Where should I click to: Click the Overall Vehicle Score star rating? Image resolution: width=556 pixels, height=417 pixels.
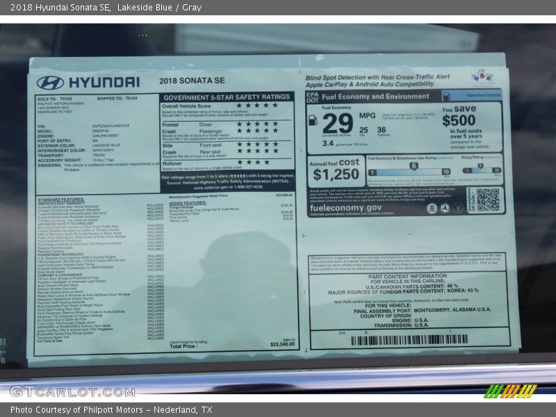point(257,106)
